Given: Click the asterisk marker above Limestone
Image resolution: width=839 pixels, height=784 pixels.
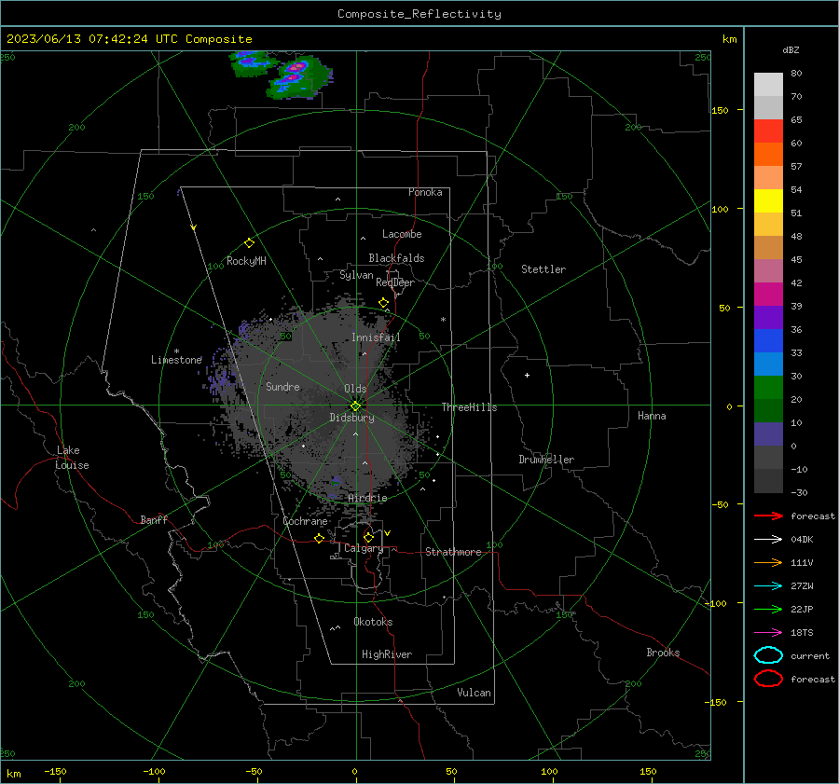Looking at the screenshot, I should click(176, 351).
